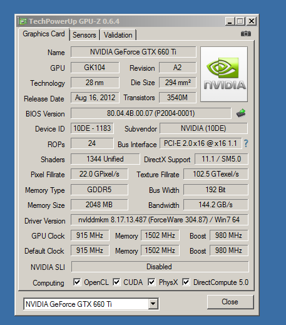Click the Bus Interface field PCI-E 2.0 x16
Viewport: 286px width, 325px height.
[x=201, y=143]
